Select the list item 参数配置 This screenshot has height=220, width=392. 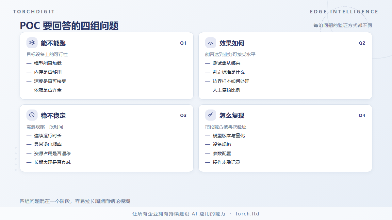pyautogui.click(x=222, y=154)
